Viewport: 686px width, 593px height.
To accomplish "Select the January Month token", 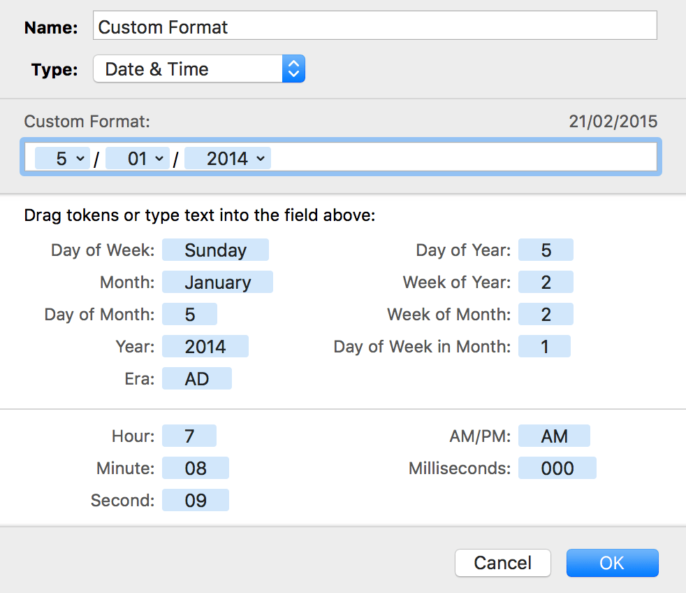I will tap(217, 282).
